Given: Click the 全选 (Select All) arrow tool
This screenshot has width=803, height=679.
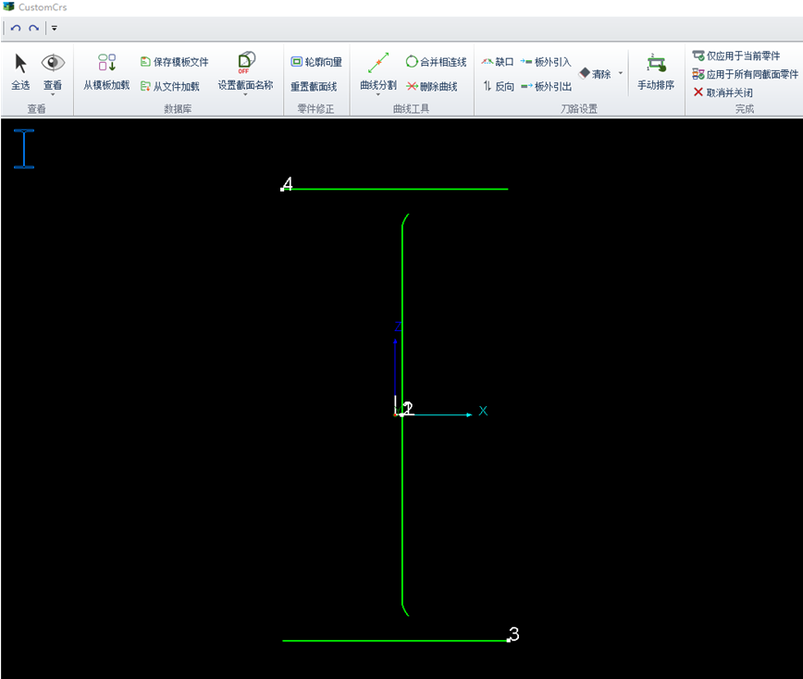Looking at the screenshot, I should tap(20, 70).
